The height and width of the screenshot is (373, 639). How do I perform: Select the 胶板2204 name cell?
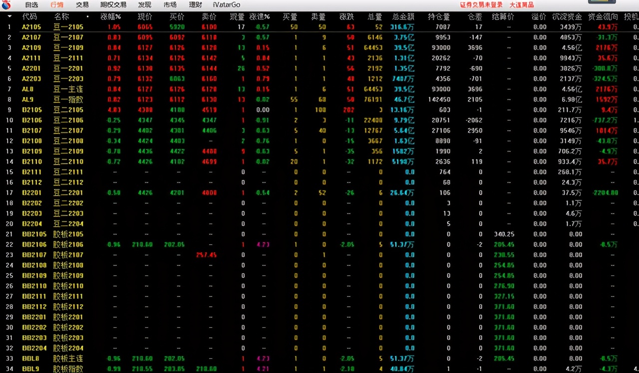(68, 348)
